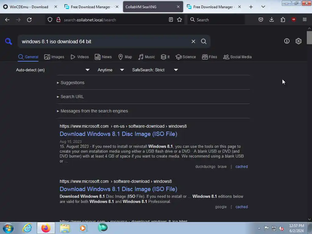The height and width of the screenshot is (234, 312).
Task: Open the uBlock Origin extension icon
Action: tap(293, 19)
